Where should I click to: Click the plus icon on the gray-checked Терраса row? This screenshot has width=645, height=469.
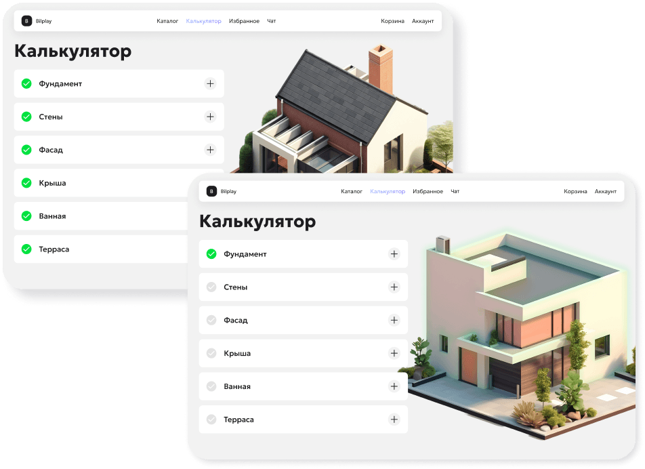click(x=394, y=420)
